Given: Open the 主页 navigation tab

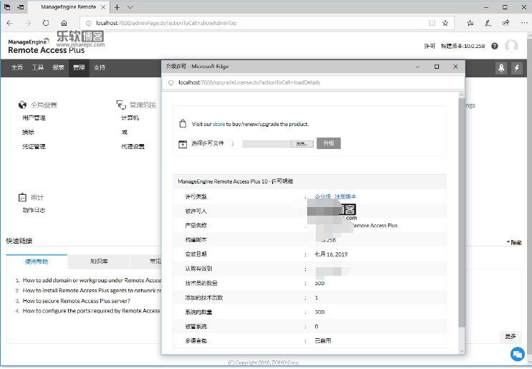Looking at the screenshot, I should click(x=17, y=67).
